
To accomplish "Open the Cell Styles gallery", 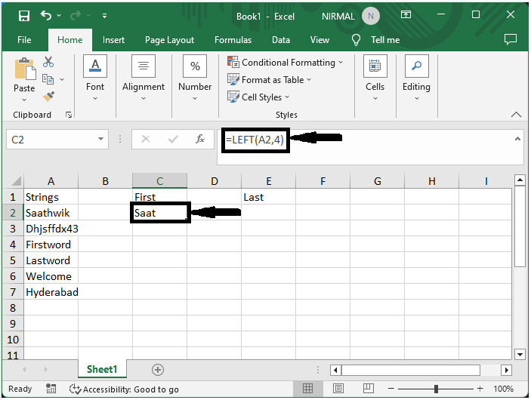I will [258, 97].
